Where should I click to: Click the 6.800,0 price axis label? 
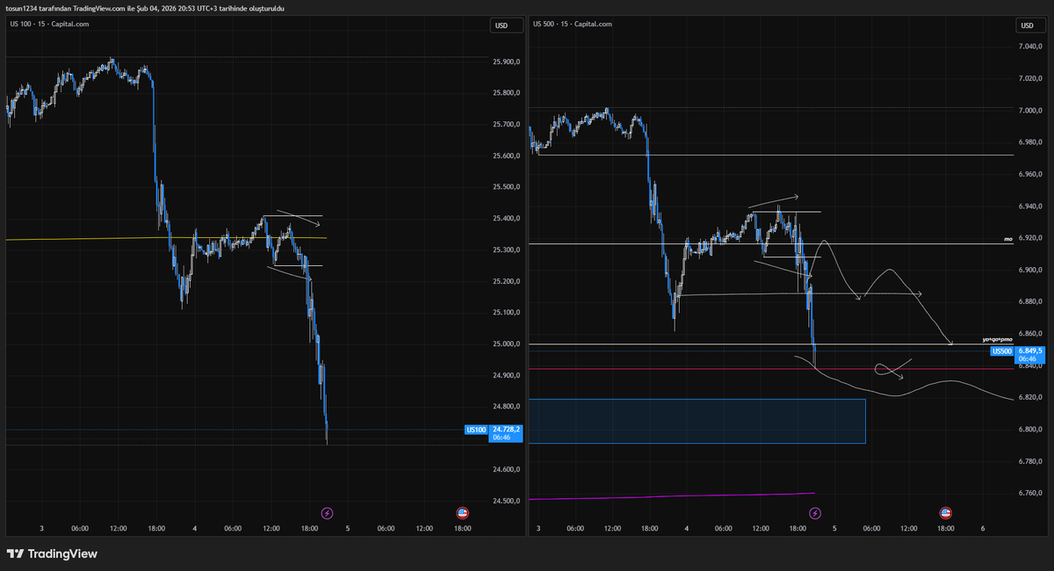[1031, 430]
